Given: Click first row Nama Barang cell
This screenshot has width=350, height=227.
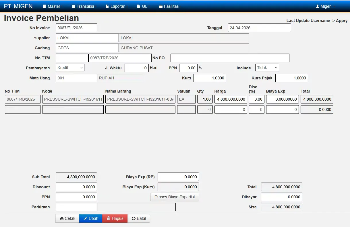Looking at the screenshot, I should coord(140,99).
